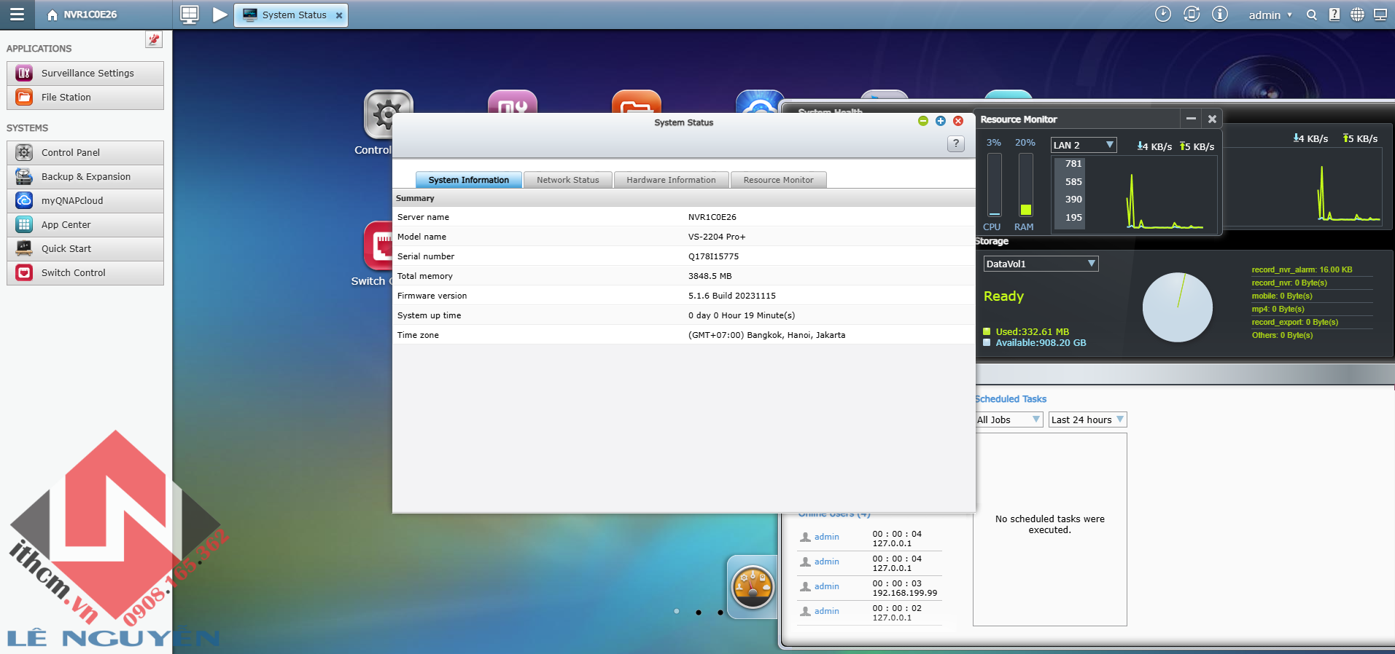Viewport: 1395px width, 654px height.
Task: Click the Scheduled Tasks heading link
Action: (x=1011, y=399)
